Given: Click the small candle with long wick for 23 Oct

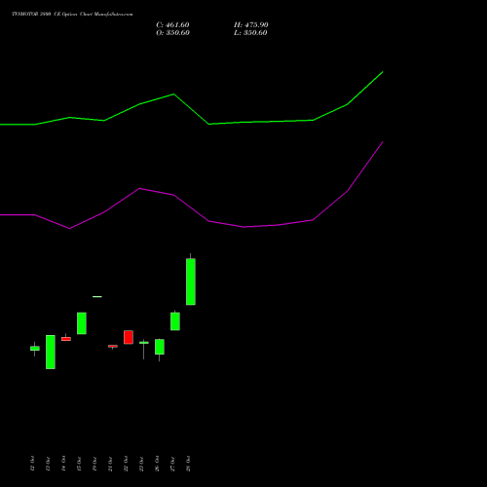Looking at the screenshot, I should (x=144, y=343).
